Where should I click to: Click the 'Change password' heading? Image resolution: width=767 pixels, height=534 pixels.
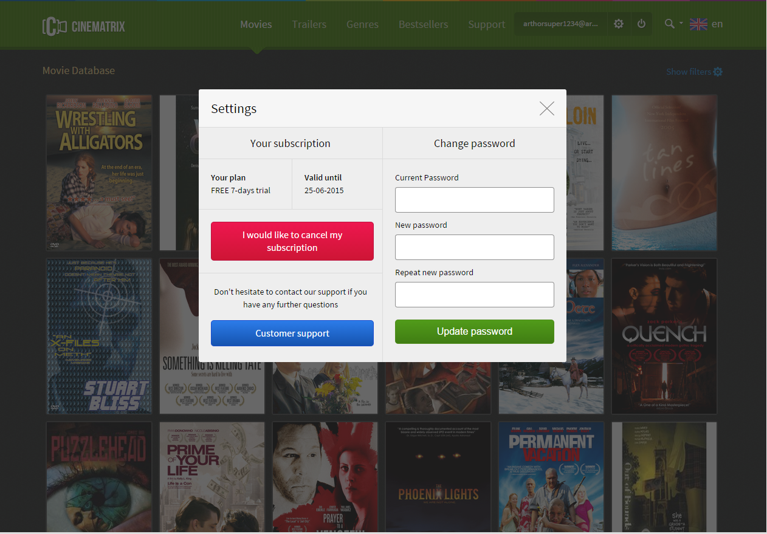(475, 143)
